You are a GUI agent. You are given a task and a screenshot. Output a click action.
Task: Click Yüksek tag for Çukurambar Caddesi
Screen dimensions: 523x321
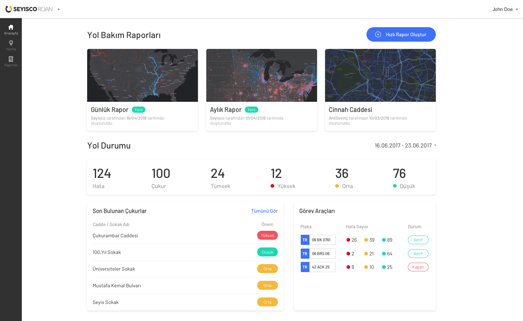click(x=267, y=235)
